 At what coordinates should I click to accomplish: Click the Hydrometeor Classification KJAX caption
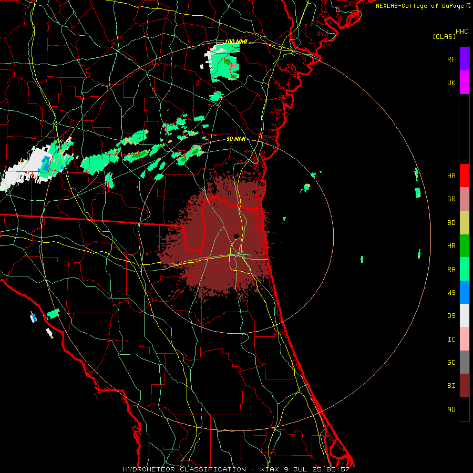(236, 469)
